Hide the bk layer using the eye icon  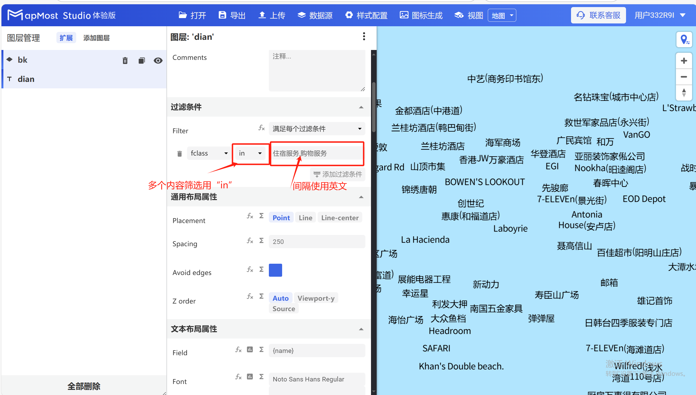coord(158,60)
